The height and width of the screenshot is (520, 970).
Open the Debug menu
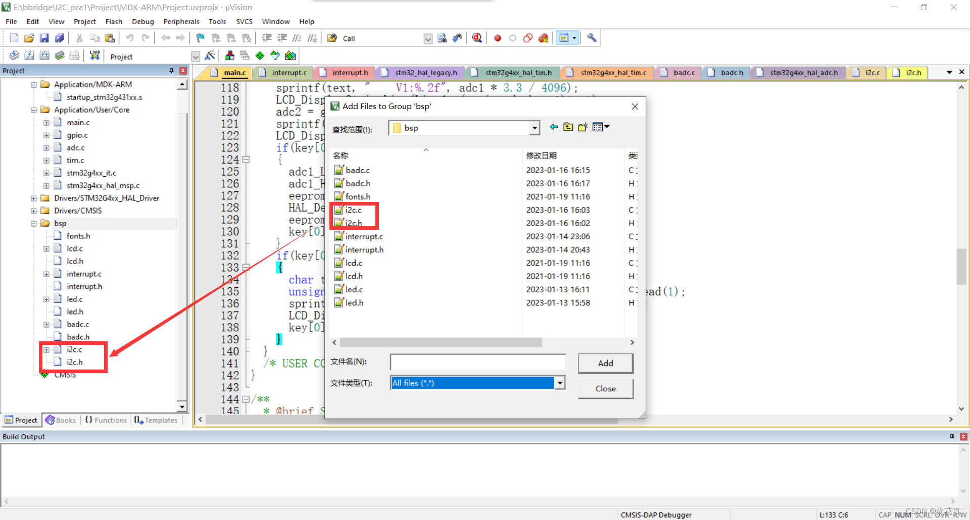coord(143,21)
